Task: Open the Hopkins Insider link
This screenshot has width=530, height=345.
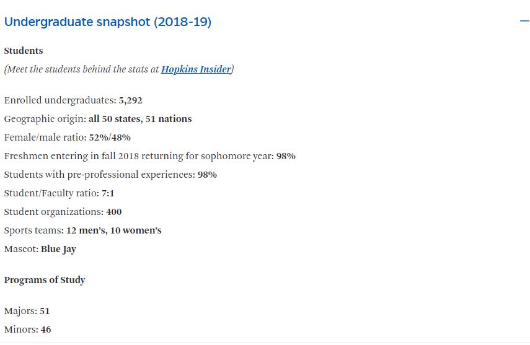Action: tap(196, 69)
